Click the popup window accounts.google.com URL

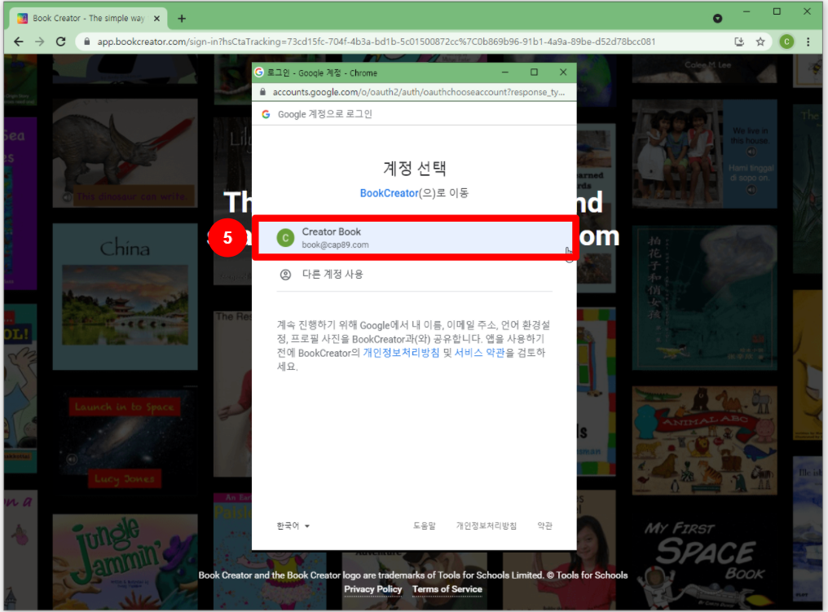(x=418, y=92)
